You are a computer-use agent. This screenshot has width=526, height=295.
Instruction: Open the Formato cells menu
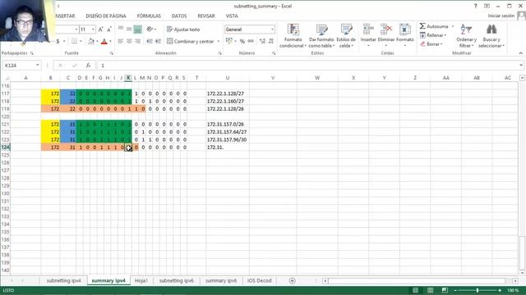(x=405, y=35)
